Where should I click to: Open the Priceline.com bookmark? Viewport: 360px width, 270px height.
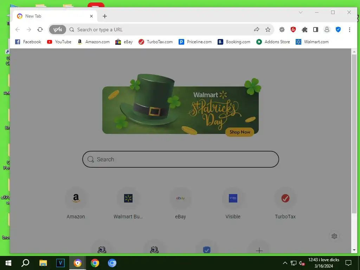[x=195, y=42]
